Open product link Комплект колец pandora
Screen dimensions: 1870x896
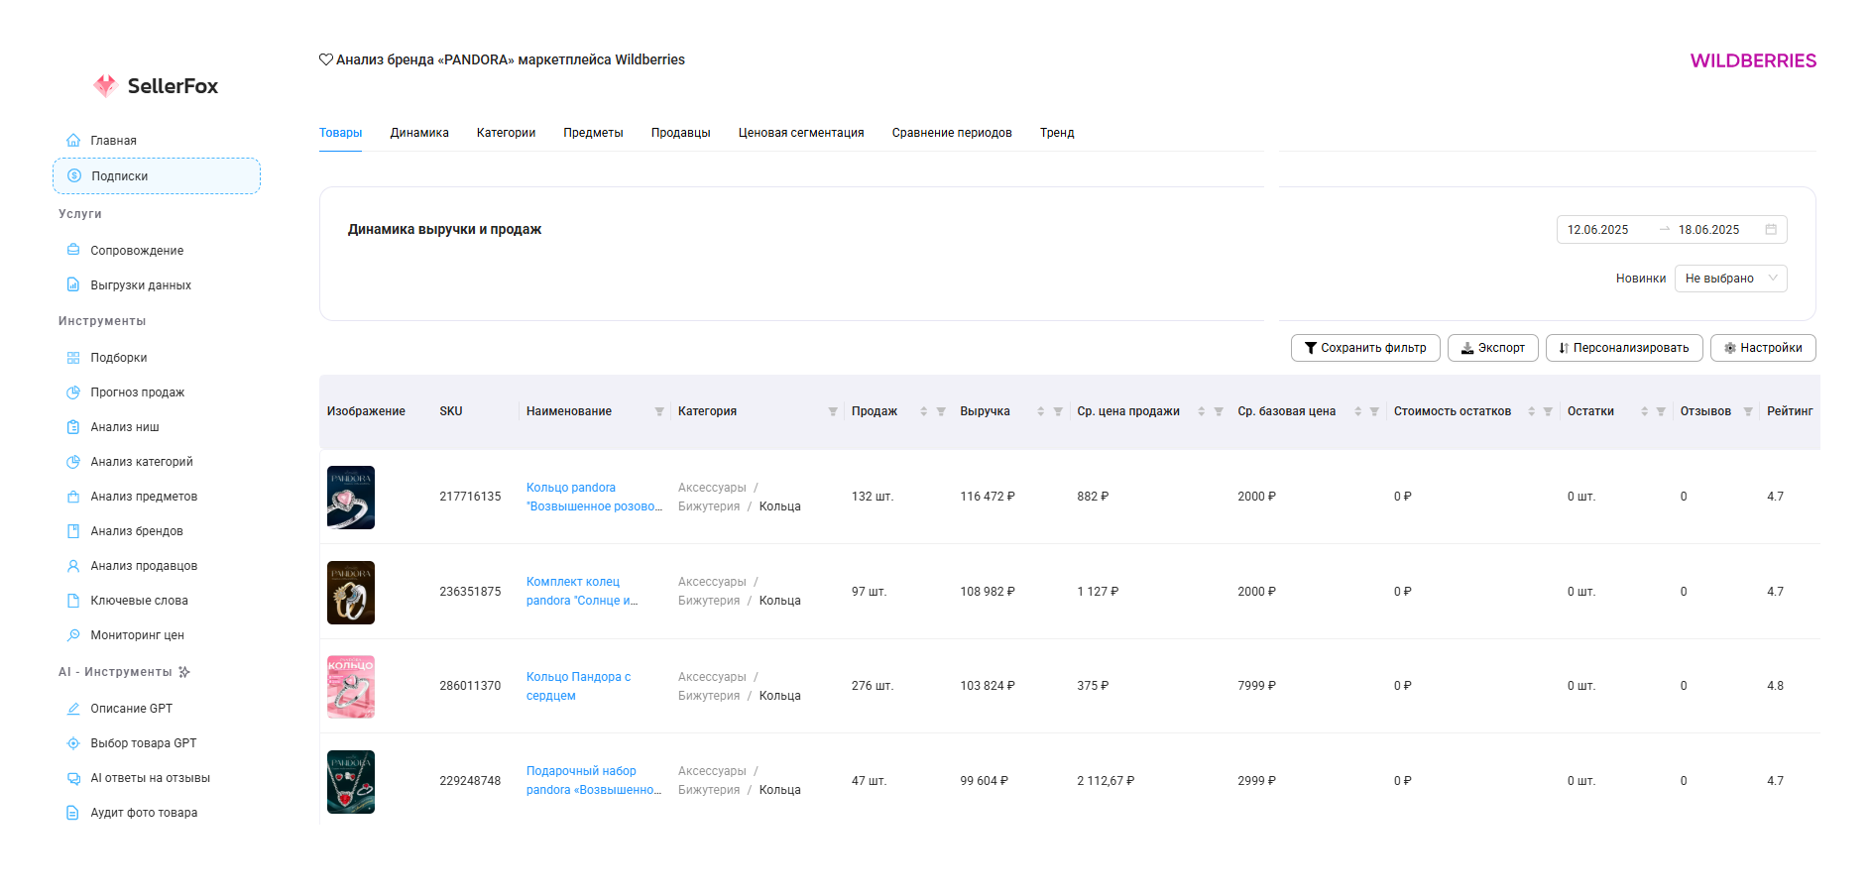pyautogui.click(x=582, y=591)
